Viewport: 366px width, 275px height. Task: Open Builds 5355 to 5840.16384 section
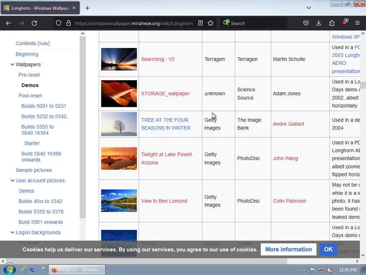tap(38, 130)
